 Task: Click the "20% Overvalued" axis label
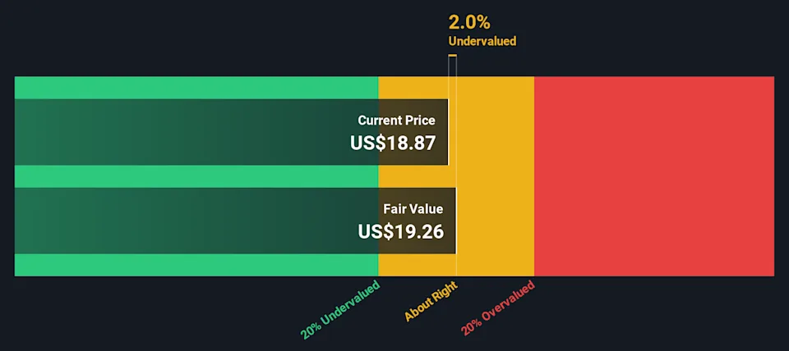pyautogui.click(x=497, y=308)
